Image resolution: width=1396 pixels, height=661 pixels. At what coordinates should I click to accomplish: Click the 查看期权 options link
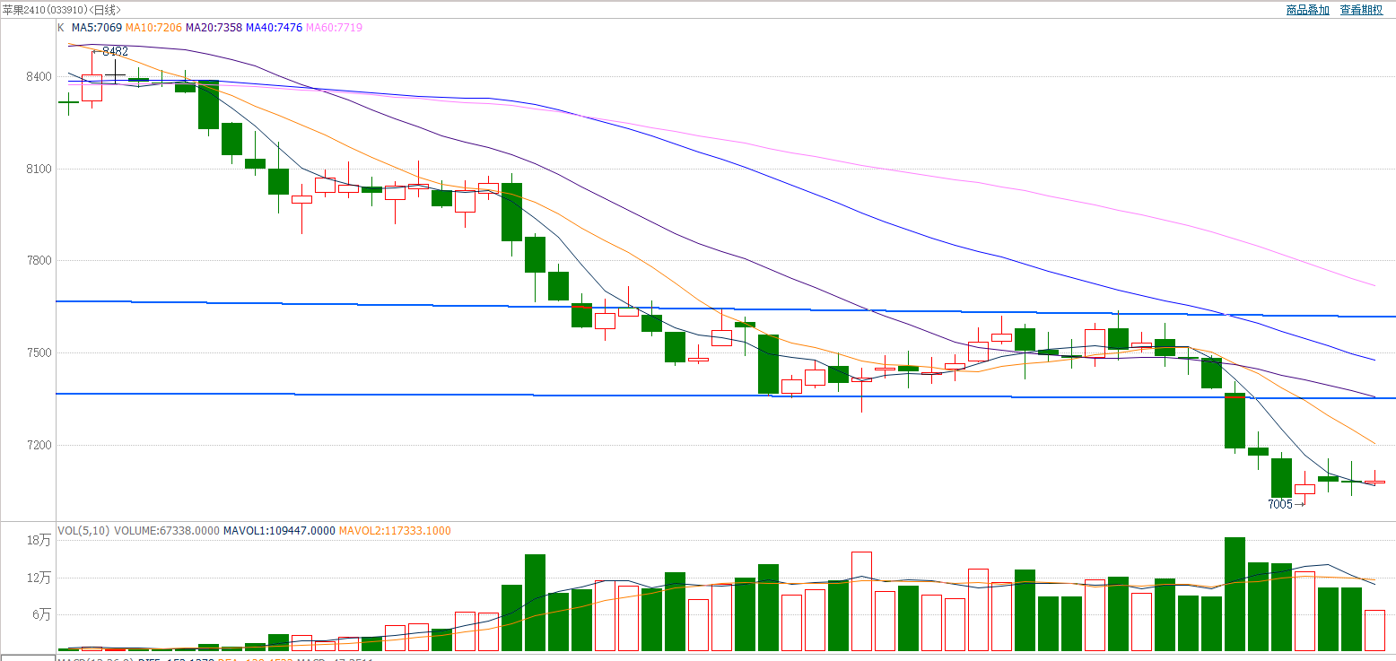(1361, 10)
